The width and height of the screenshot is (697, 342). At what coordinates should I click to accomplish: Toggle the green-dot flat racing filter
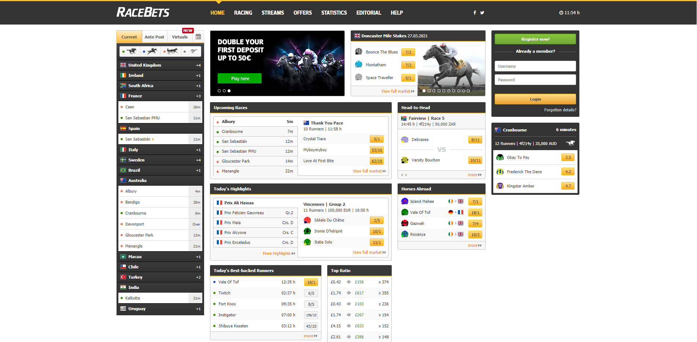(130, 51)
